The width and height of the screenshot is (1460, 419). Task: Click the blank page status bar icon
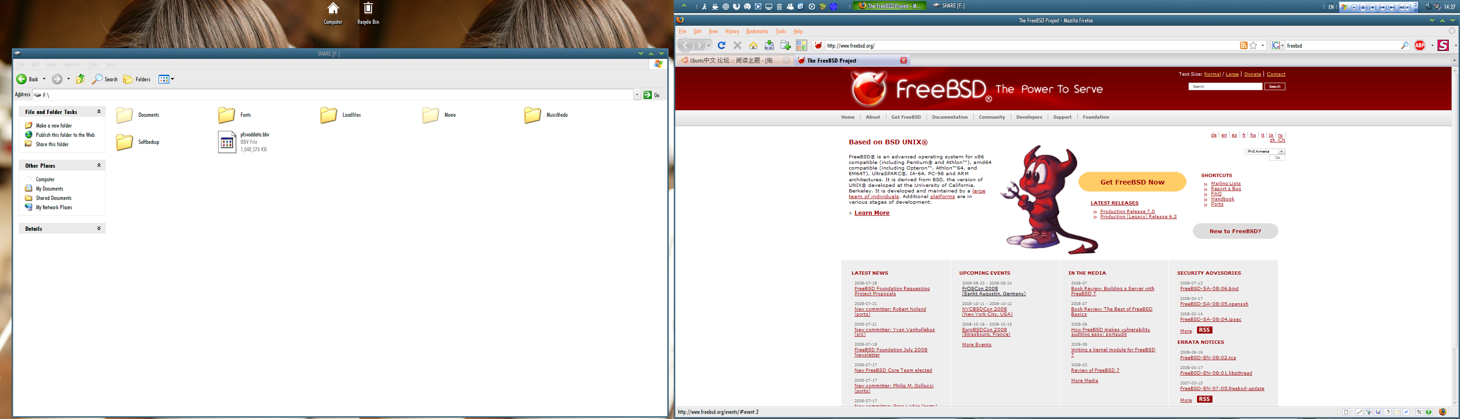1346,412
